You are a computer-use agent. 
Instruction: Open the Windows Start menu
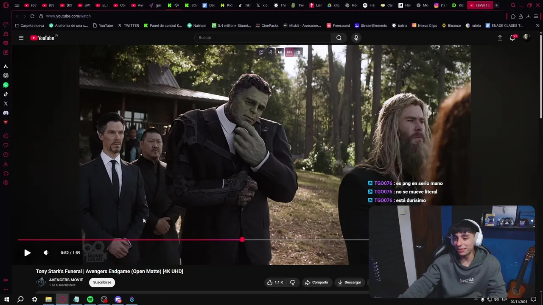tap(6, 299)
